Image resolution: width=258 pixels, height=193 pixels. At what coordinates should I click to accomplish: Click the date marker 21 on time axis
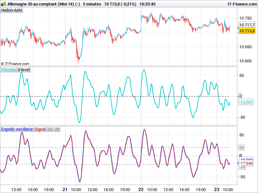pos(65,189)
